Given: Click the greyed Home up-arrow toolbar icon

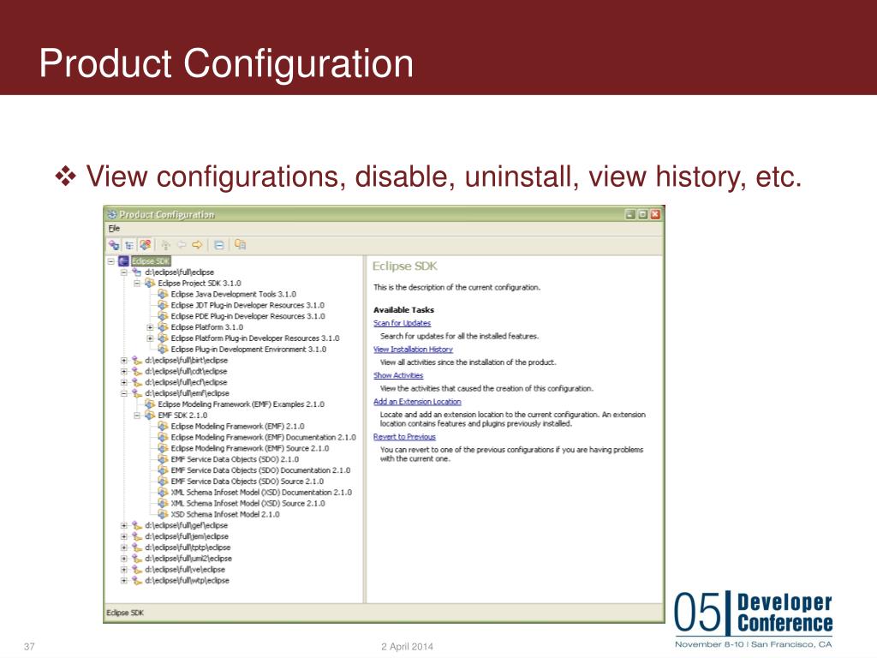Looking at the screenshot, I should tap(165, 245).
